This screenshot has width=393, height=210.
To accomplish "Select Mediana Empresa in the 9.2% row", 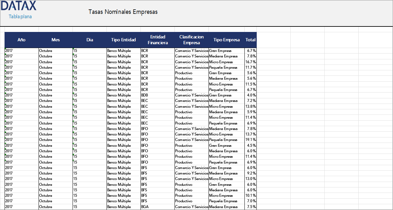I will [x=227, y=173].
